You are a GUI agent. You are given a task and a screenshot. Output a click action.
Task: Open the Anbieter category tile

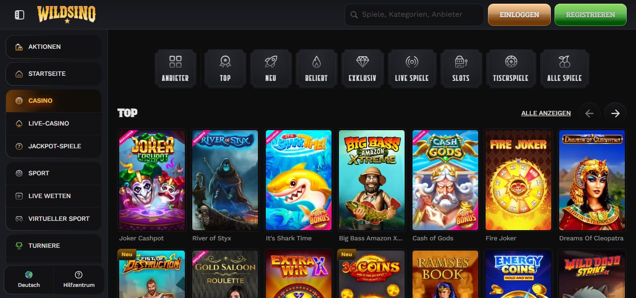tap(176, 68)
